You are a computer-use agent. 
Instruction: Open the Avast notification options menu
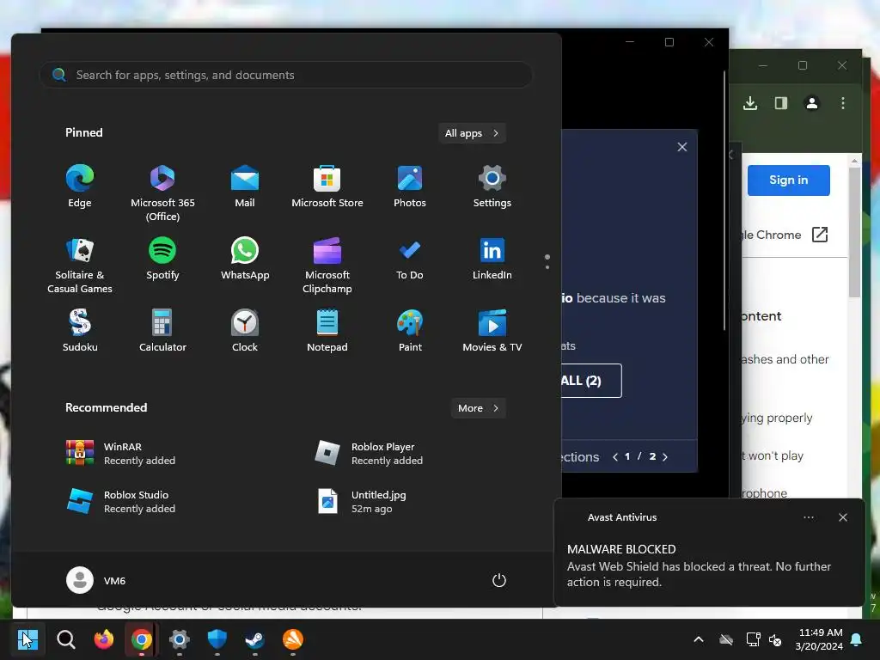coord(808,517)
